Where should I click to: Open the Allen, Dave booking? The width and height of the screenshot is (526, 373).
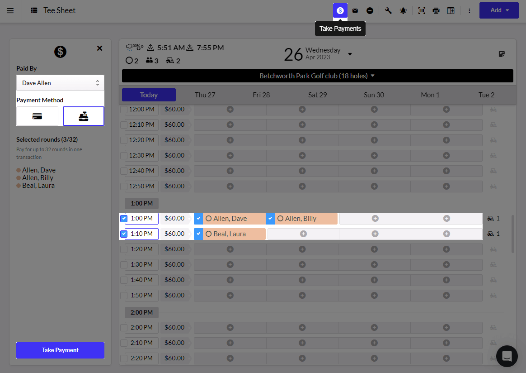click(x=234, y=219)
